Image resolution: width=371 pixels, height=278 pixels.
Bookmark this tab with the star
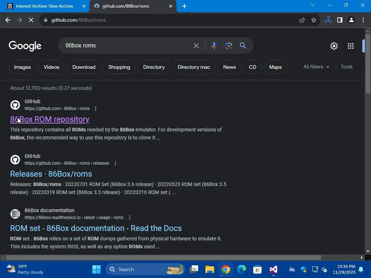(314, 20)
